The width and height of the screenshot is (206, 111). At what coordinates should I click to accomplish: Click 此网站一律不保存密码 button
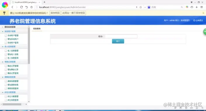[x=74, y=13]
